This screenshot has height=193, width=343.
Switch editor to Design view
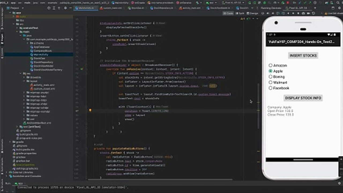(x=253, y=13)
